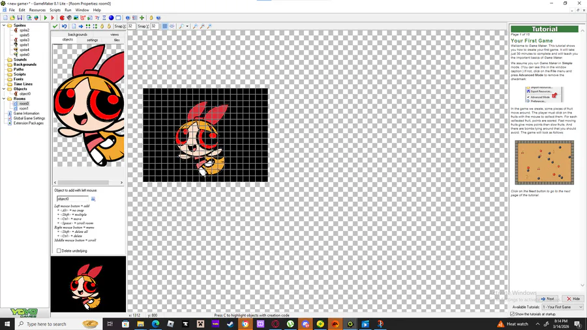Collapse the Rooms folder
The height and width of the screenshot is (330, 587).
(4, 98)
